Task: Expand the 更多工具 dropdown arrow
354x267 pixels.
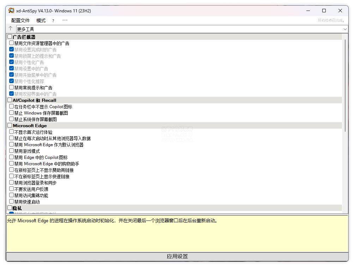Action: pos(345,29)
